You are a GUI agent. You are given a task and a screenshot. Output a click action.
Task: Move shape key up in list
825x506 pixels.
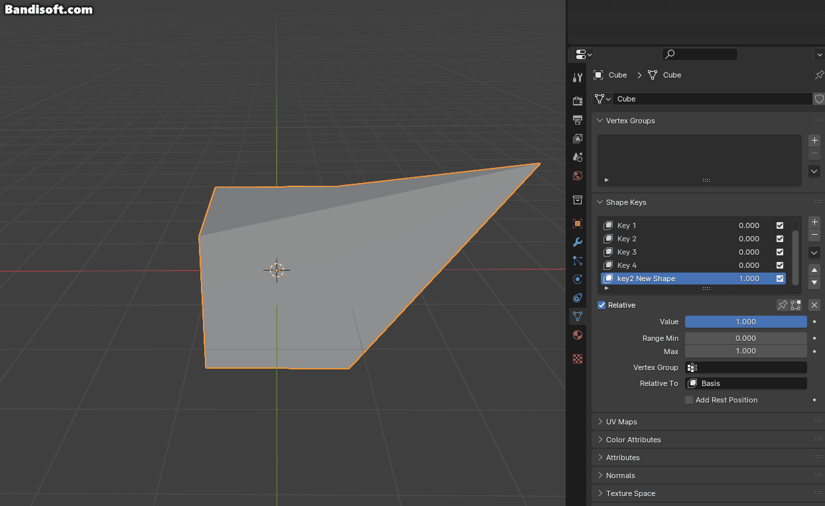pyautogui.click(x=815, y=270)
